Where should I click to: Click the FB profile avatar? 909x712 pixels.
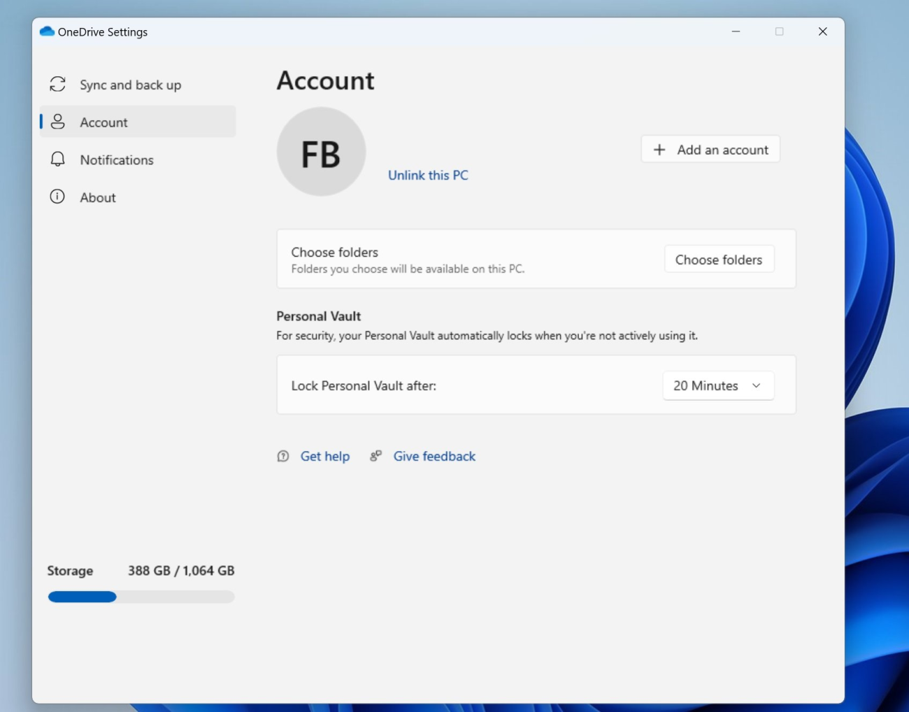pos(321,151)
